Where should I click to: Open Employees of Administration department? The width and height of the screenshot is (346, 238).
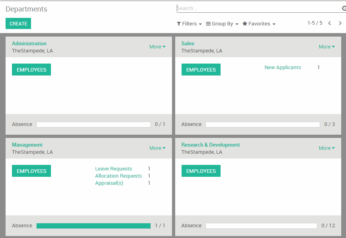coord(31,70)
